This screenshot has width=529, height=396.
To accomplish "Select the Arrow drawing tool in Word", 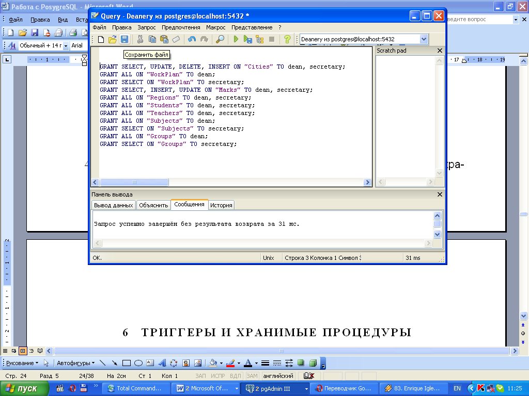I will click(x=114, y=363).
